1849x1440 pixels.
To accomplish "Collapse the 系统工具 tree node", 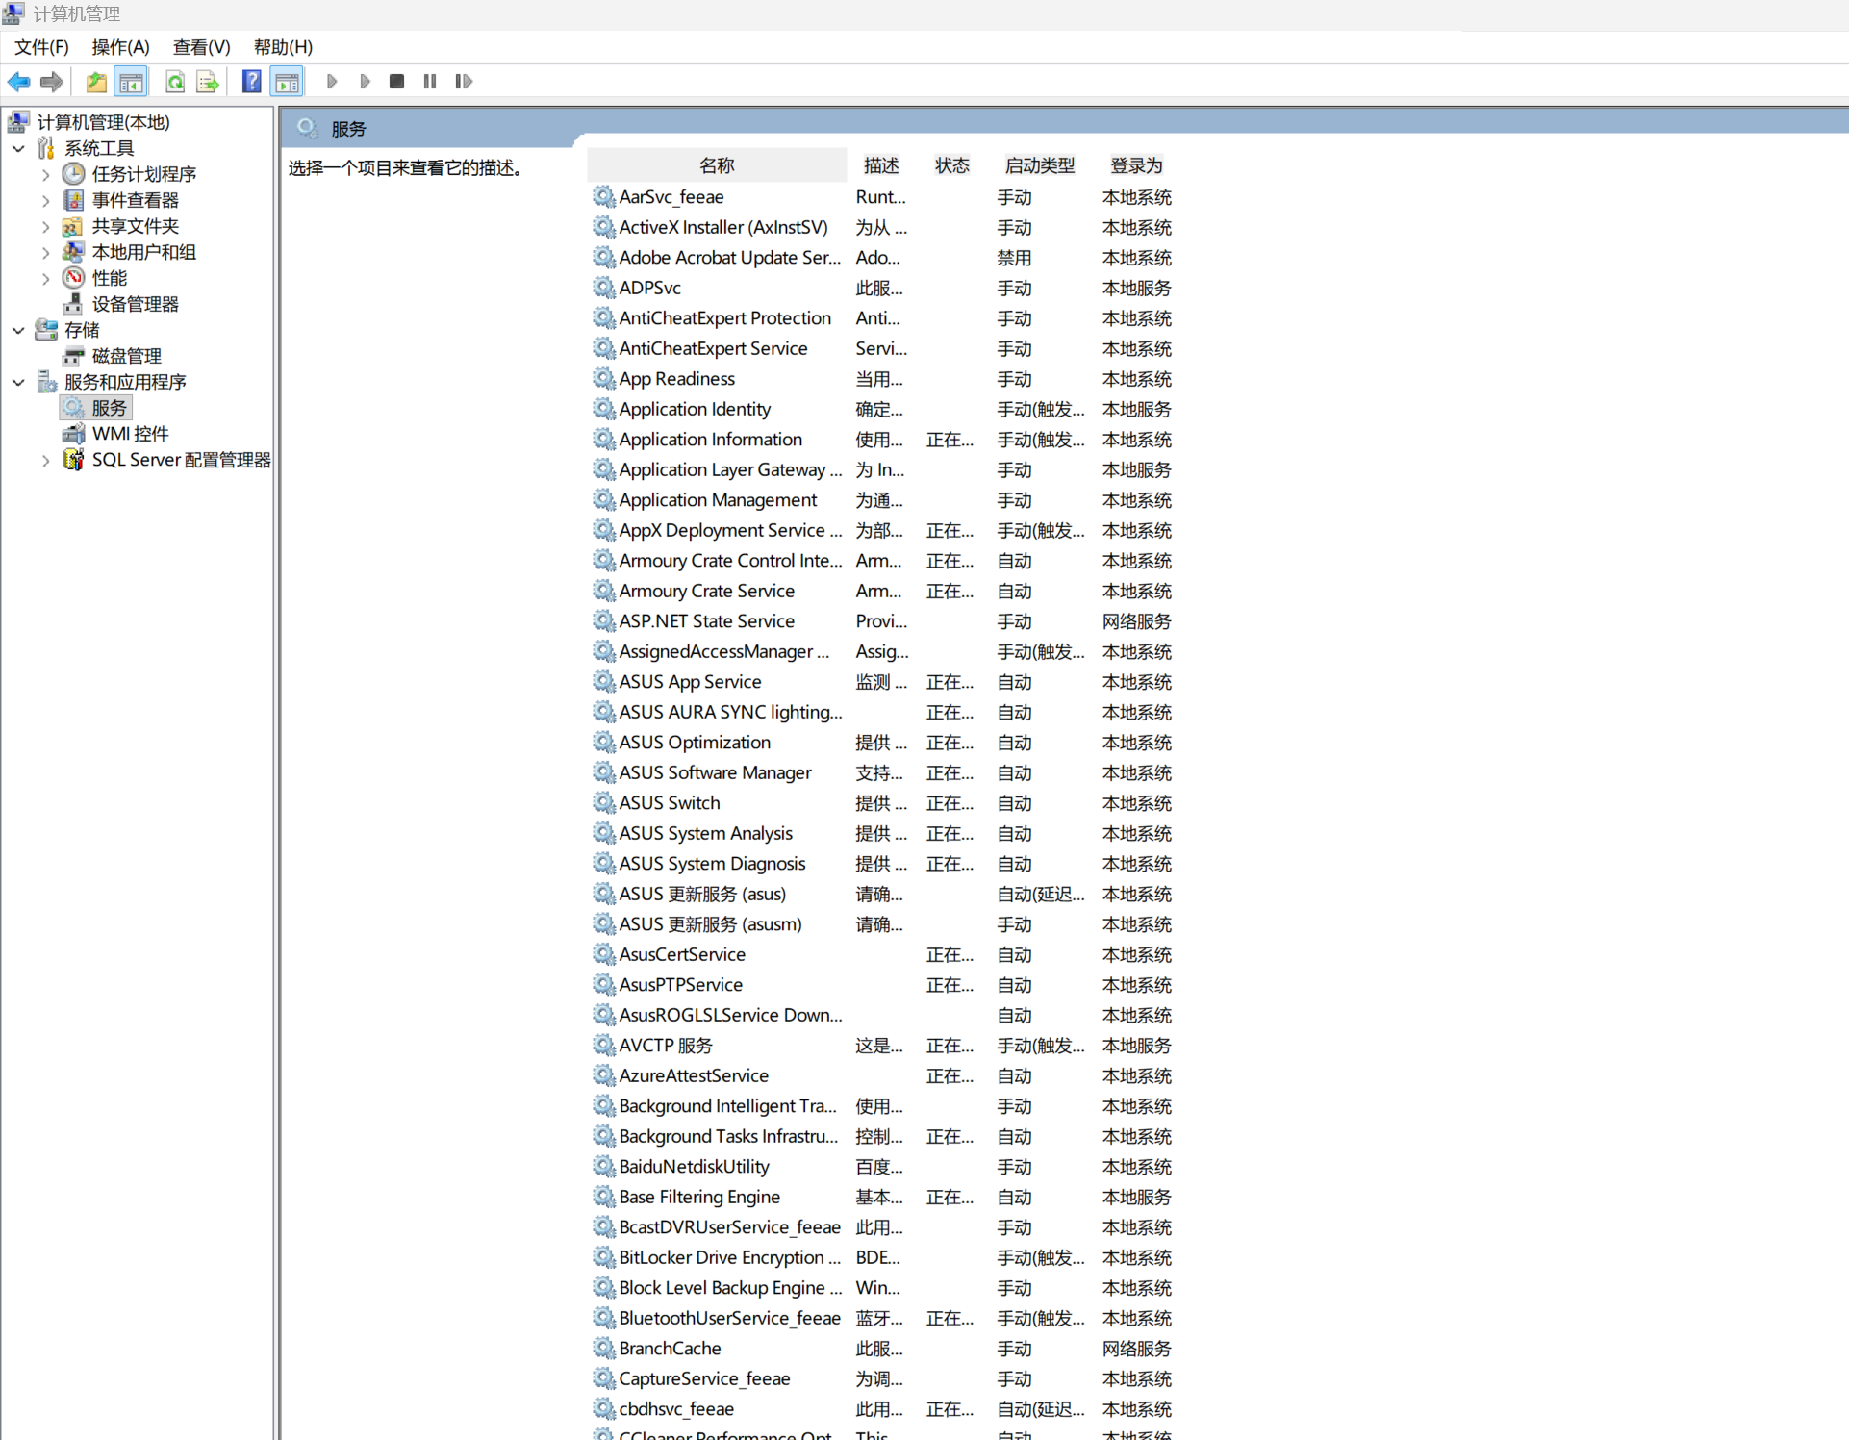I will 18,148.
